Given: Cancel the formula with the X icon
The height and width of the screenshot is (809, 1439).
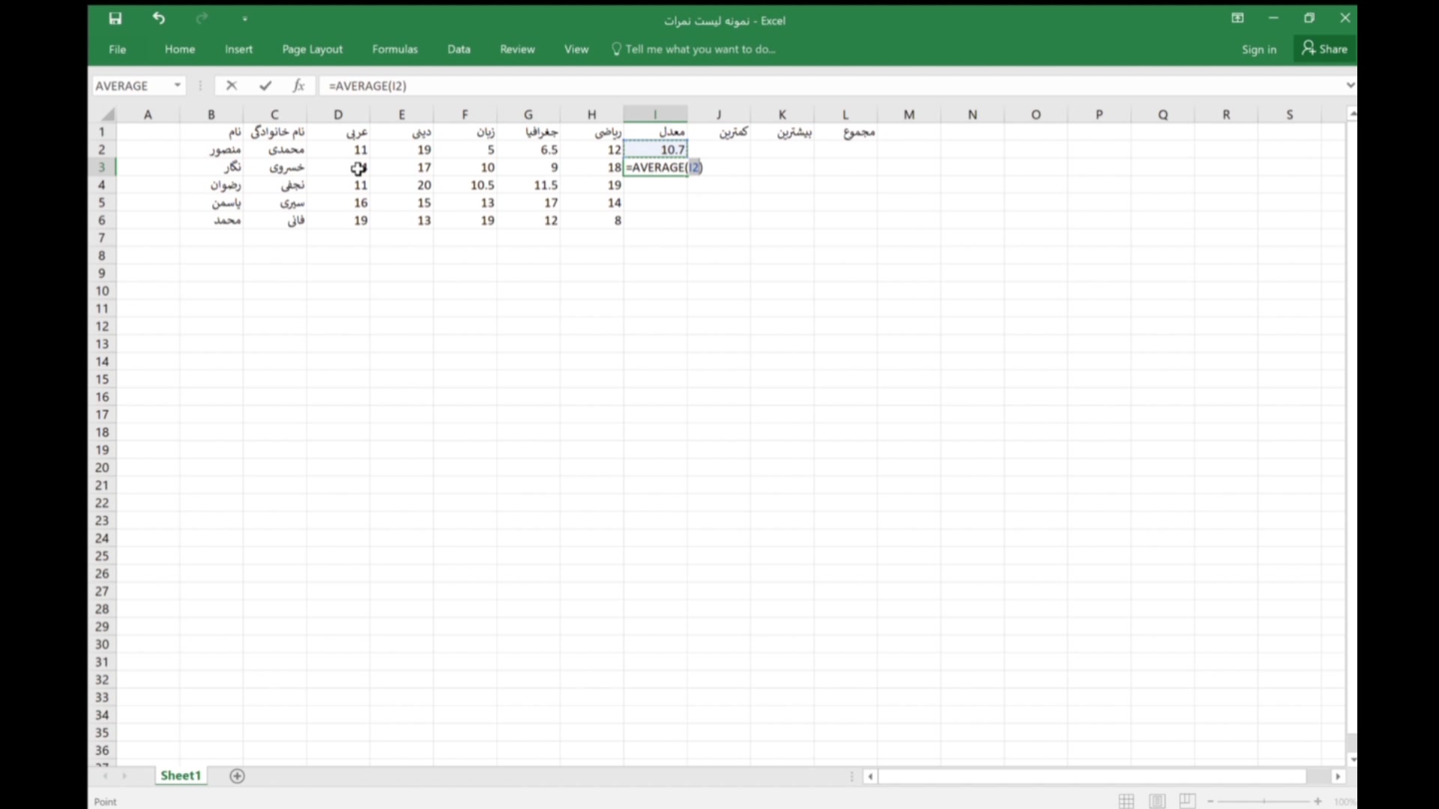Looking at the screenshot, I should [232, 85].
